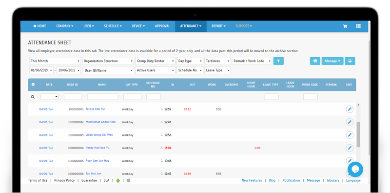Open the Manage dropdown button
This screenshot has width=390, height=193.
coord(332,61)
